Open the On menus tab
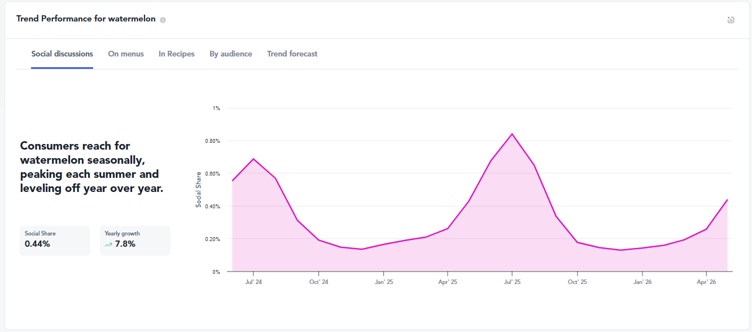 coord(126,54)
